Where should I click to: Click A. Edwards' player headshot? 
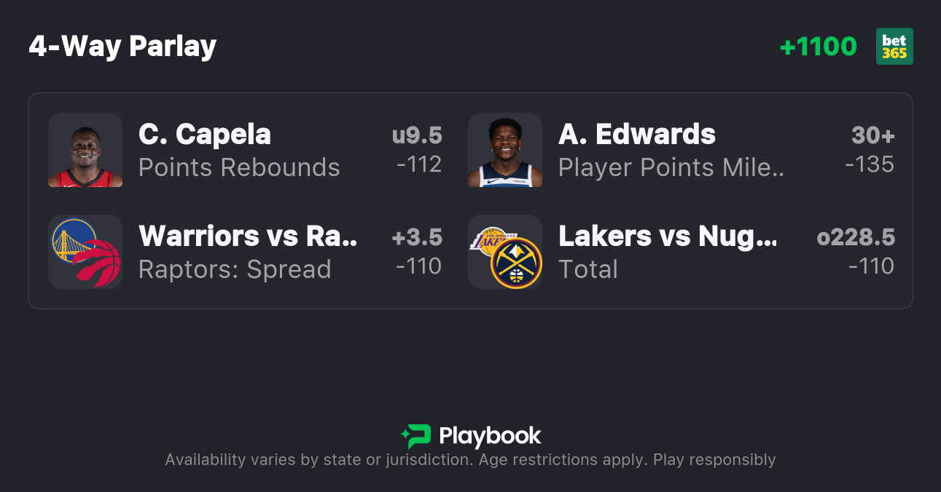point(505,150)
